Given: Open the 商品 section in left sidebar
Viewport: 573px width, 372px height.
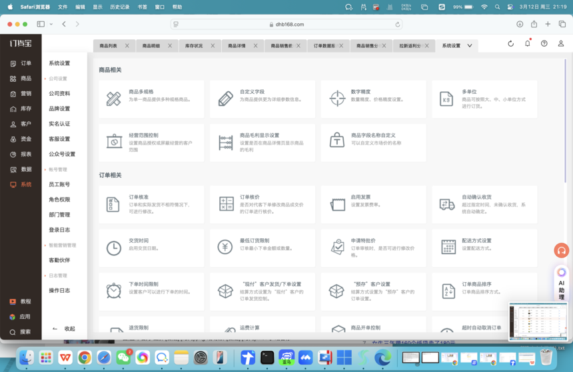Looking at the screenshot, I should 21,79.
